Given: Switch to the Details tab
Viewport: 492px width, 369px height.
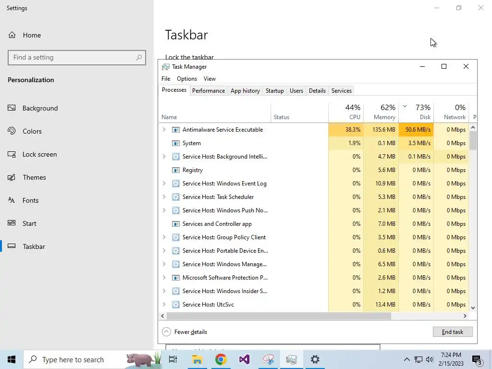Looking at the screenshot, I should point(317,91).
